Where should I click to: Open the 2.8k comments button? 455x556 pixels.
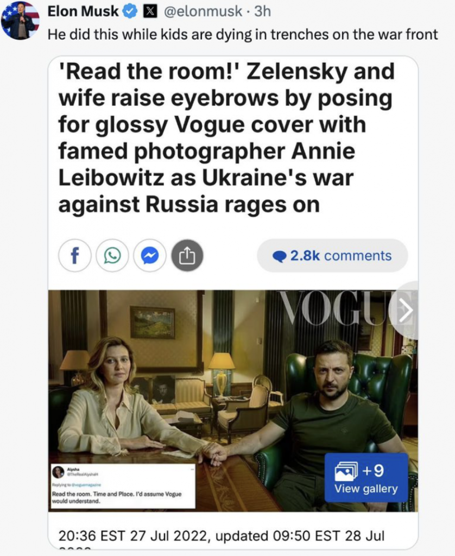tap(332, 256)
